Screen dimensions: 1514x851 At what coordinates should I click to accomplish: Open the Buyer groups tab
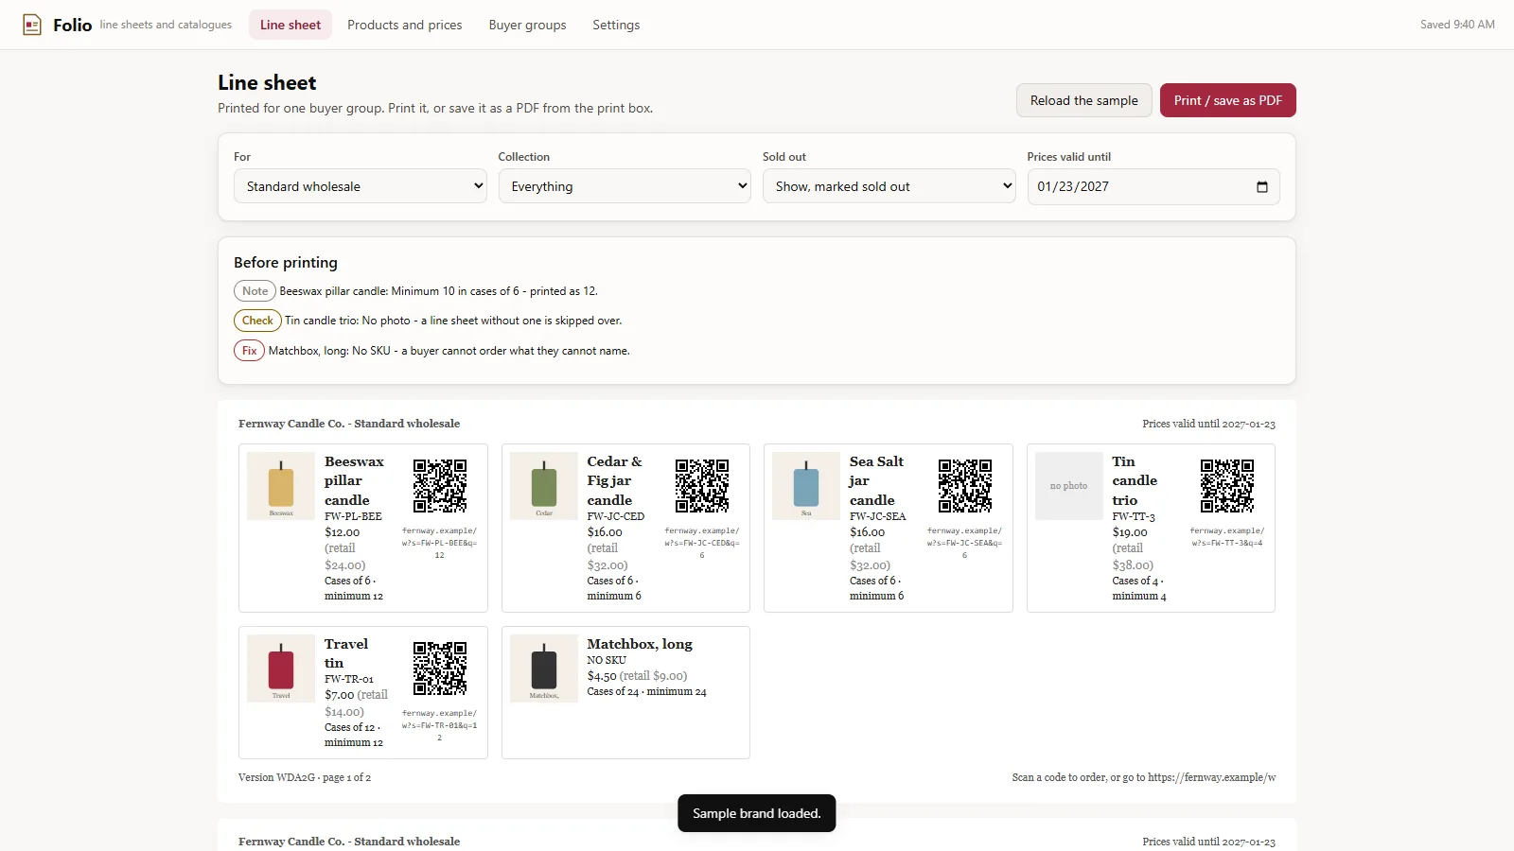click(x=527, y=25)
